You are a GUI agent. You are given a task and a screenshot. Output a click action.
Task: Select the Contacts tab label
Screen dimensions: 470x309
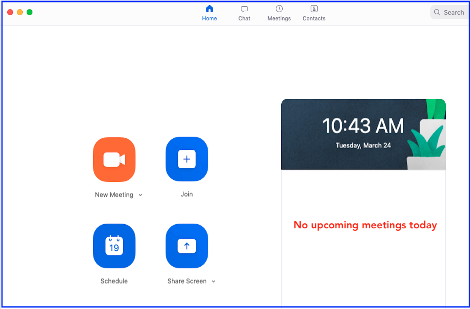coord(314,19)
